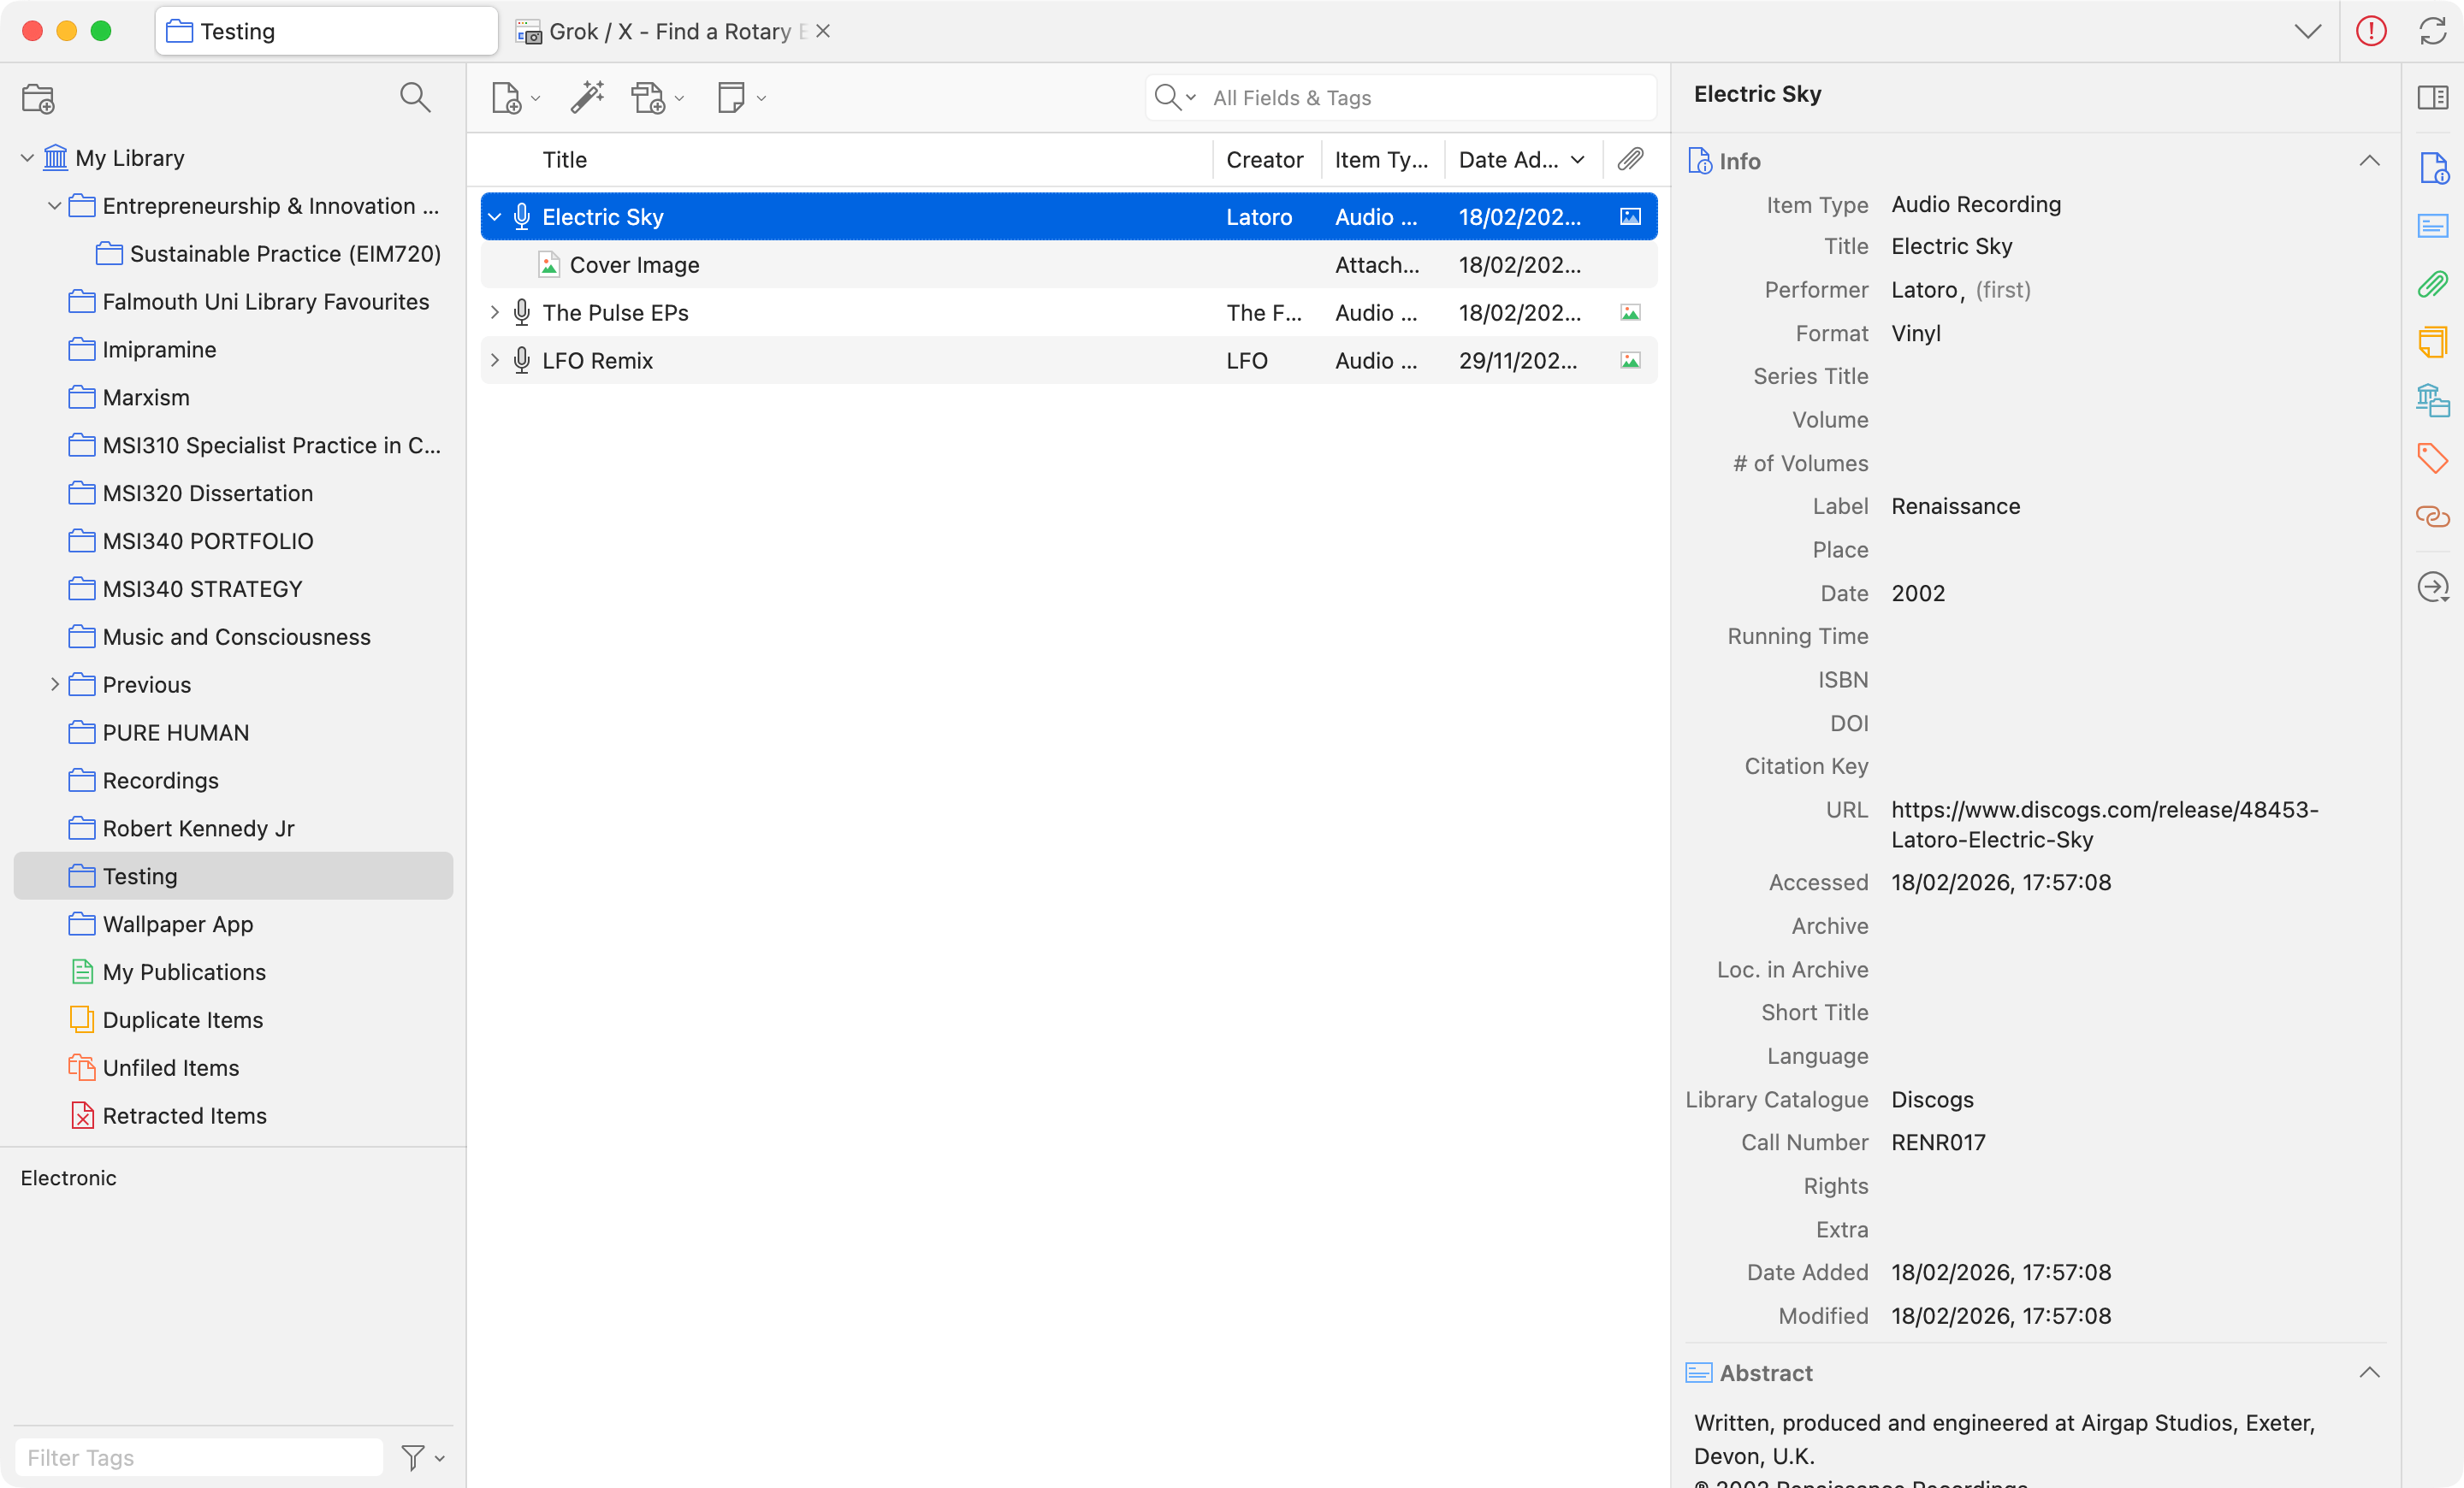This screenshot has width=2464, height=1488.
Task: Click the All Fields & Tags search box
Action: [1420, 98]
